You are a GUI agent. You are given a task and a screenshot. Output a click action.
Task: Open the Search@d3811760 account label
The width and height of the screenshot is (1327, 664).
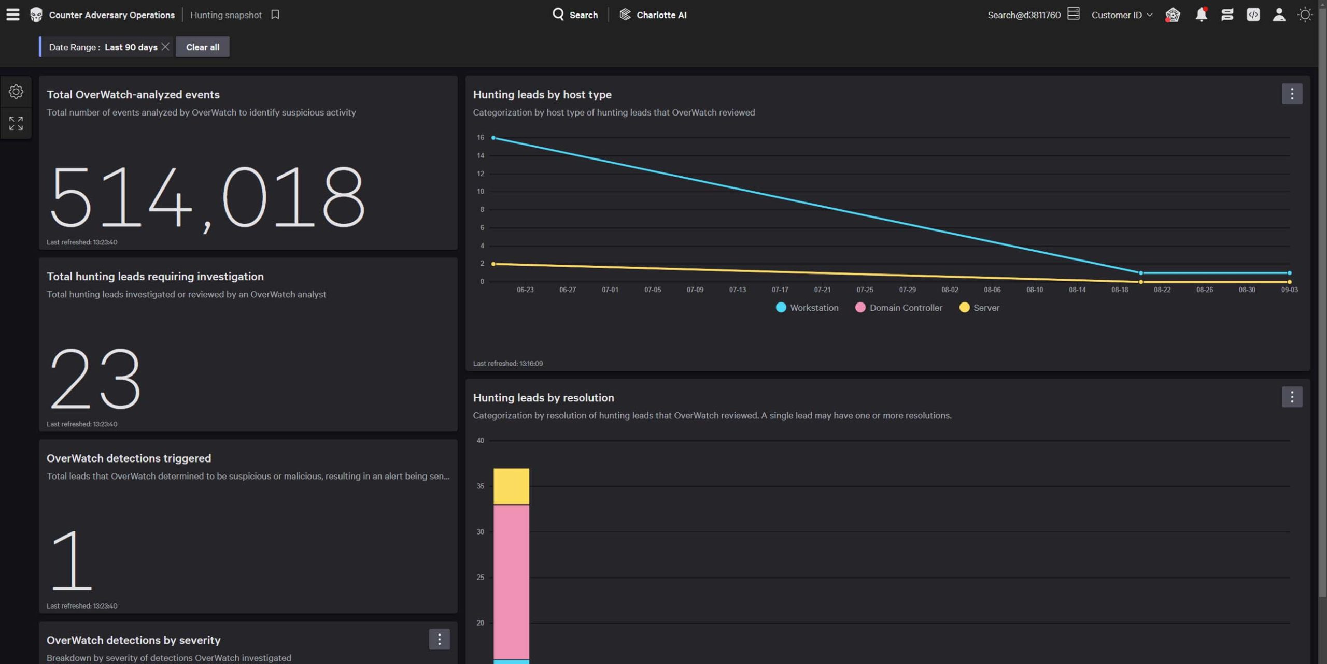click(x=1024, y=15)
